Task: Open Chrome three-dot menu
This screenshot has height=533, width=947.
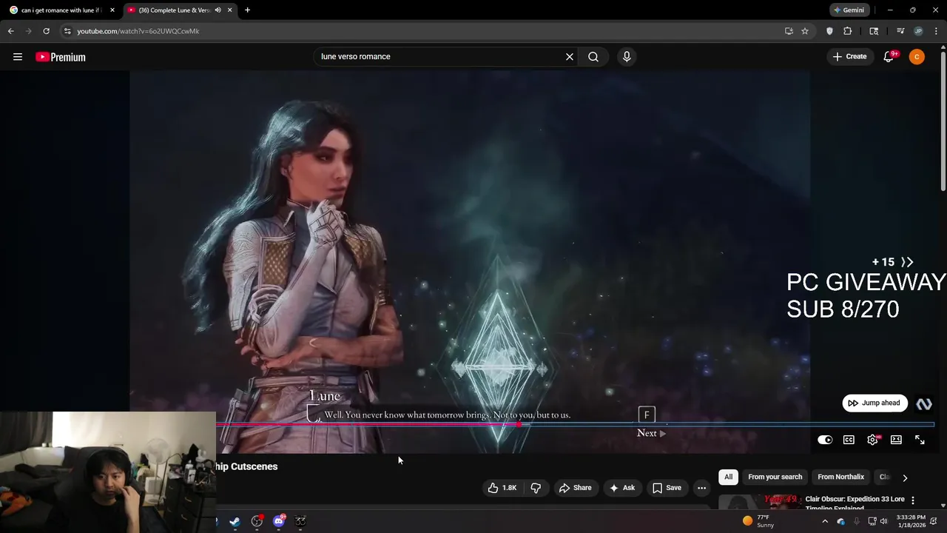Action: click(x=936, y=31)
